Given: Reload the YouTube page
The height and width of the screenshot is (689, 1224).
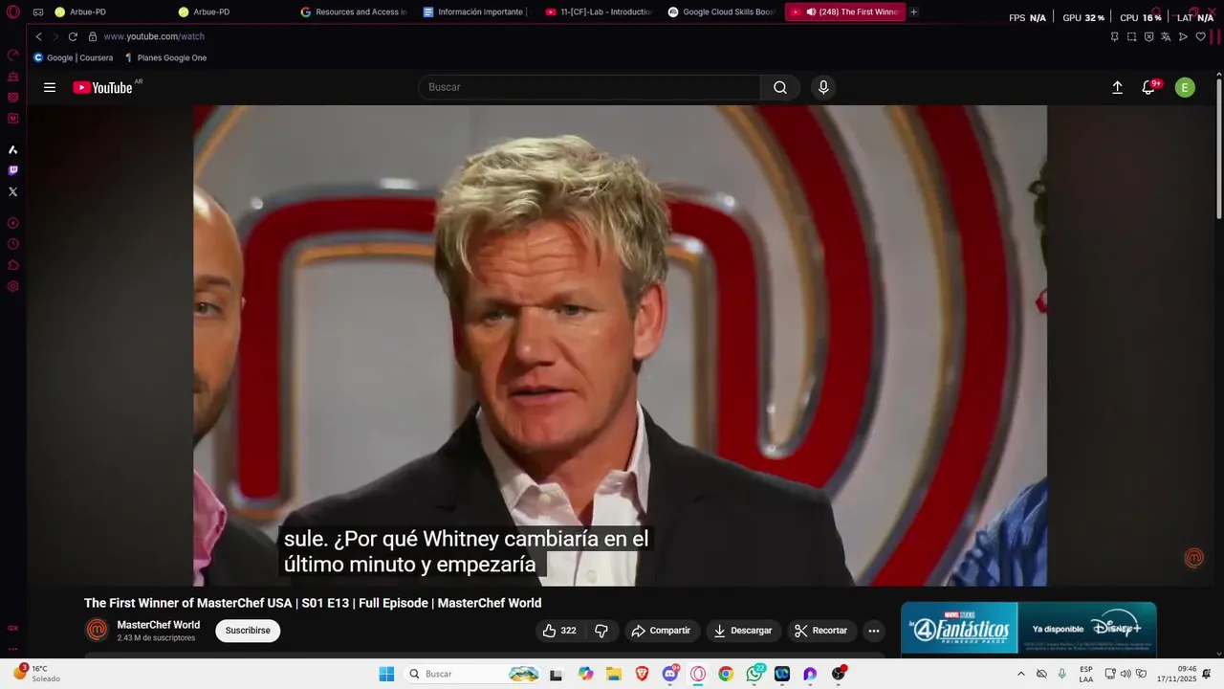Looking at the screenshot, I should (73, 36).
